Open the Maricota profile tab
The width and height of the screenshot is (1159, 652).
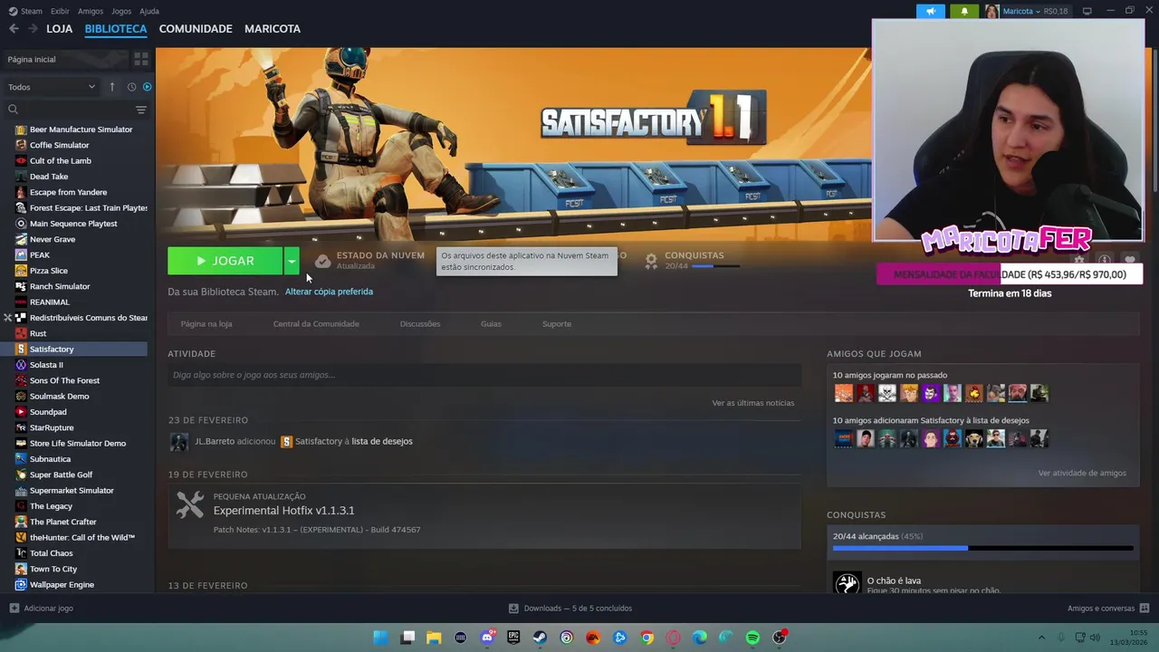[273, 29]
